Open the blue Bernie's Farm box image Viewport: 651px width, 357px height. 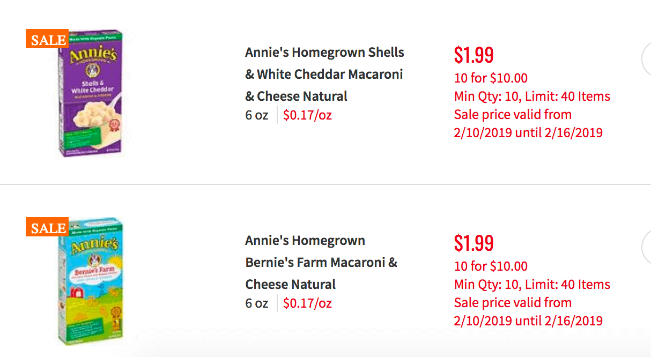click(x=90, y=281)
